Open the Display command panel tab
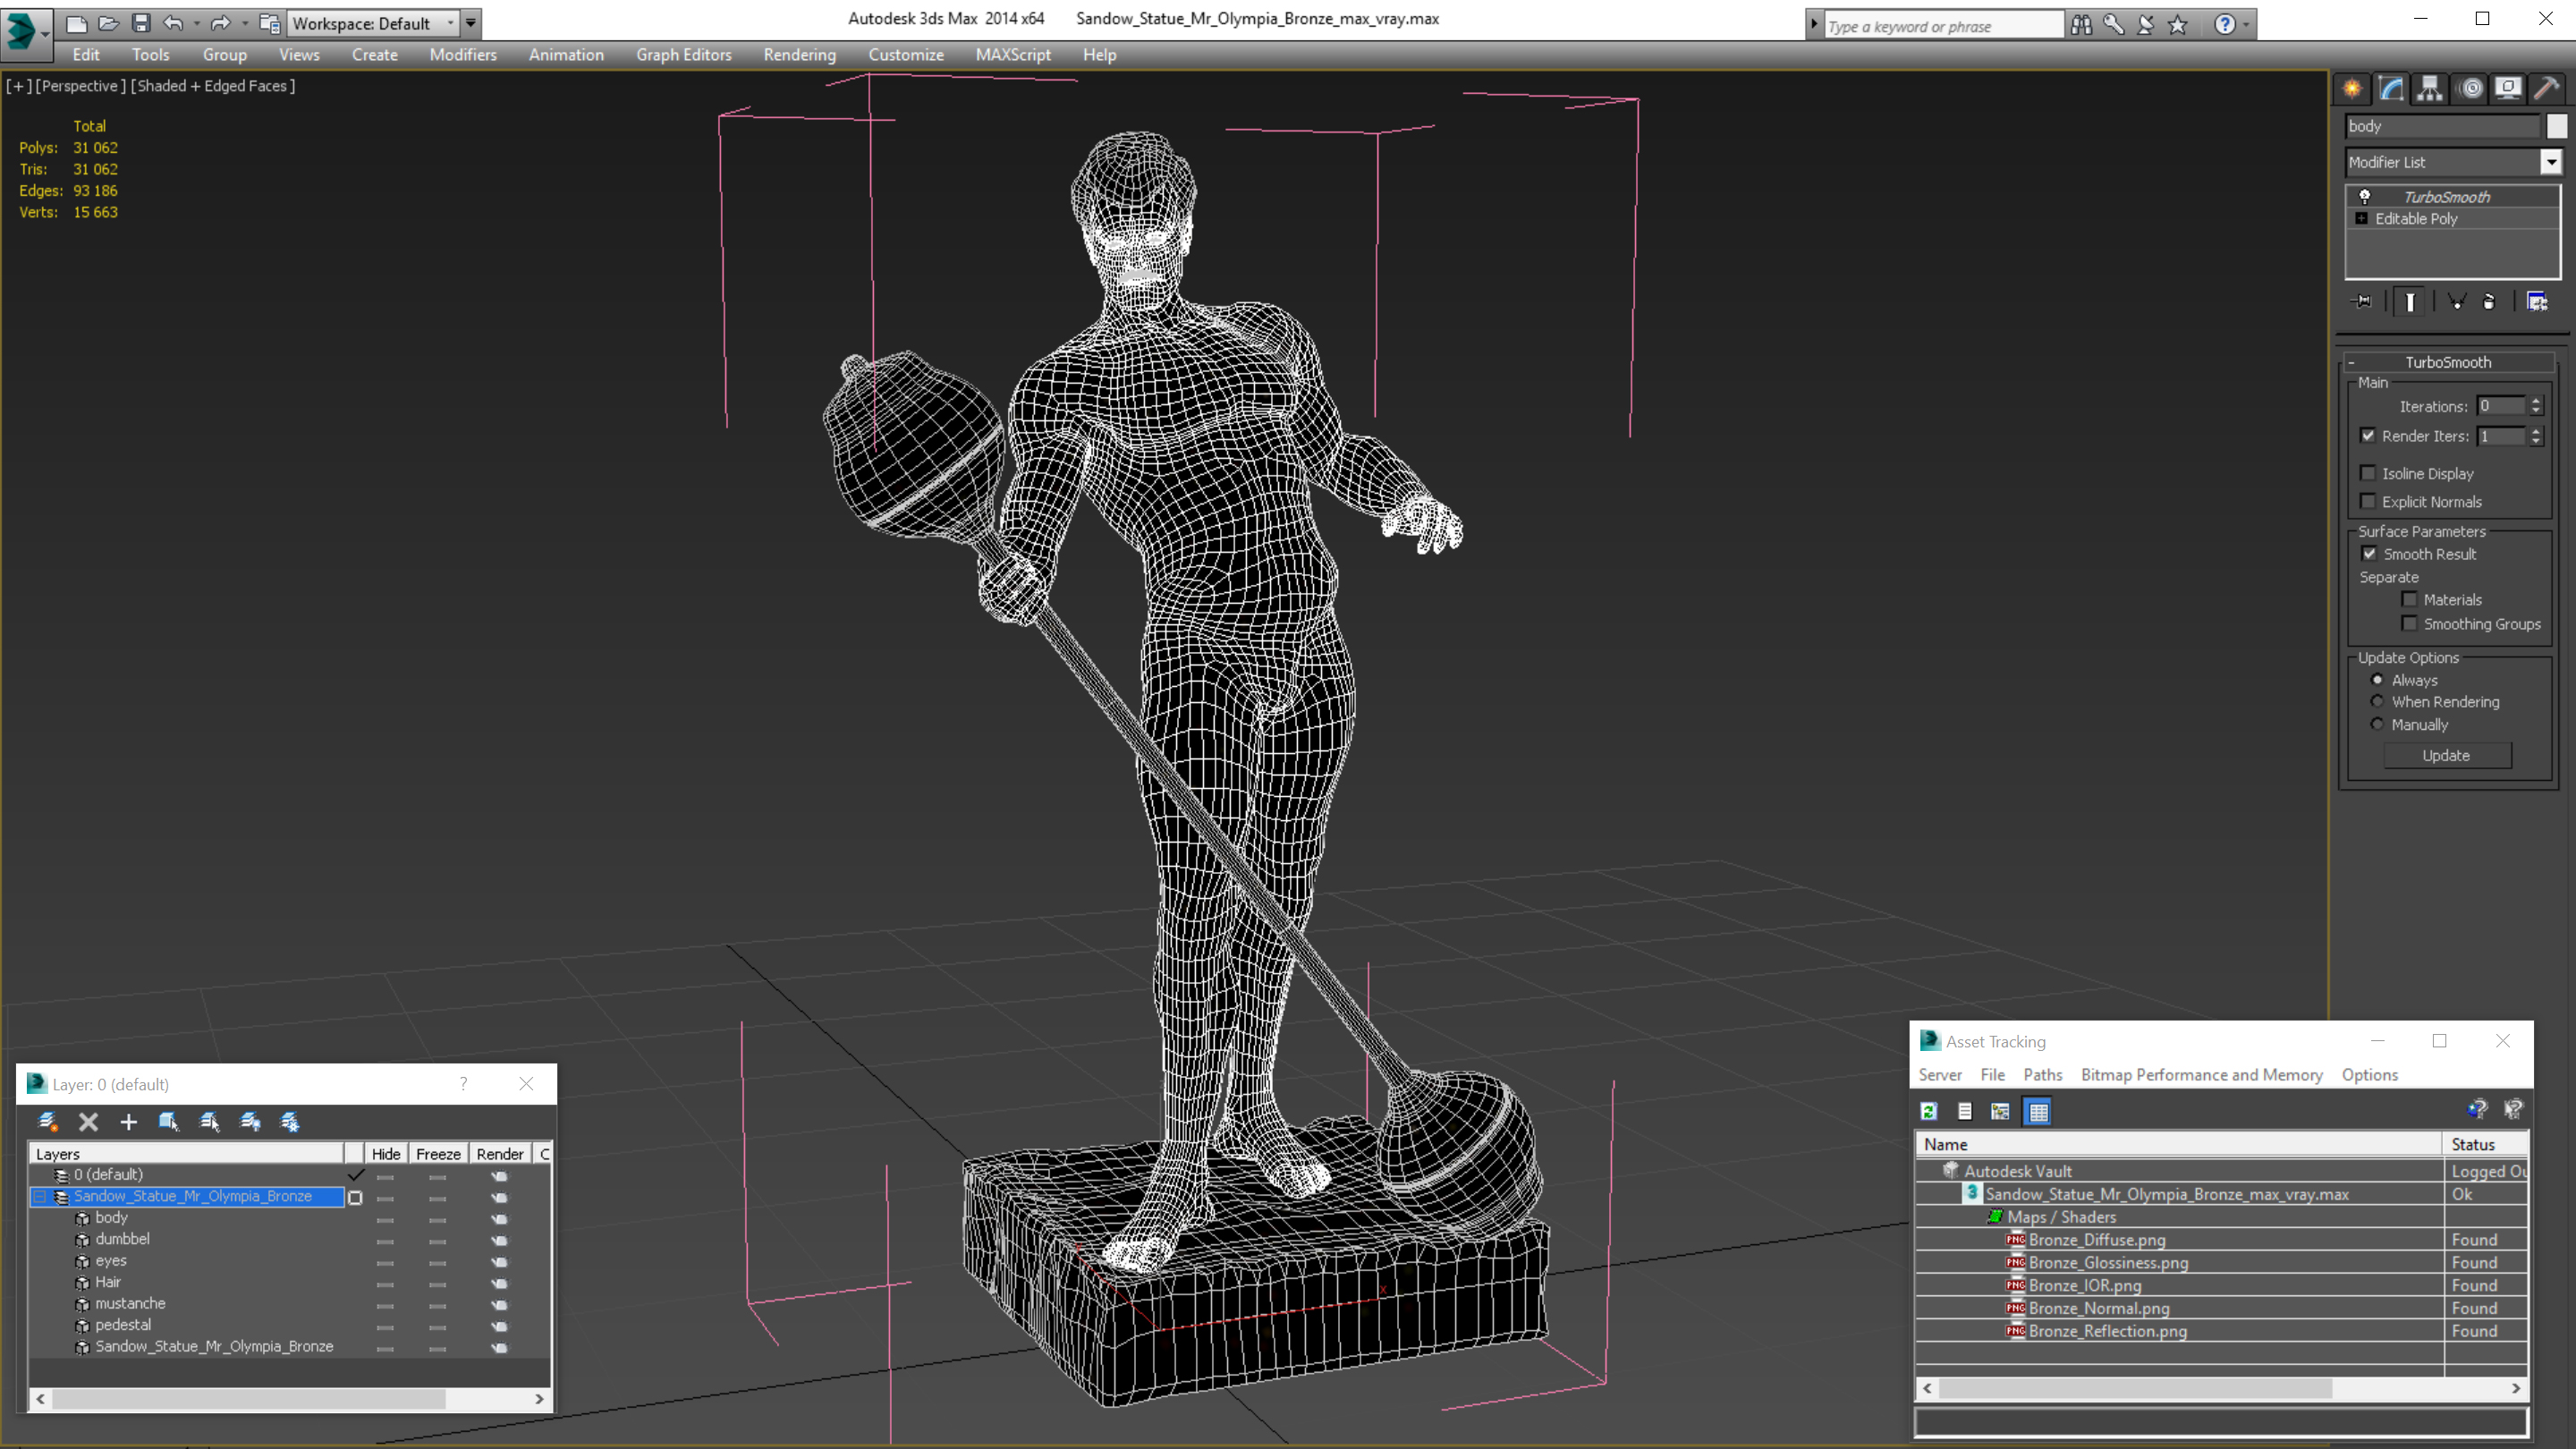 (2508, 89)
